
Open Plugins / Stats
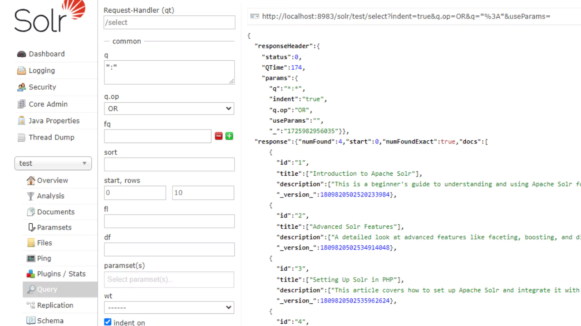61,274
